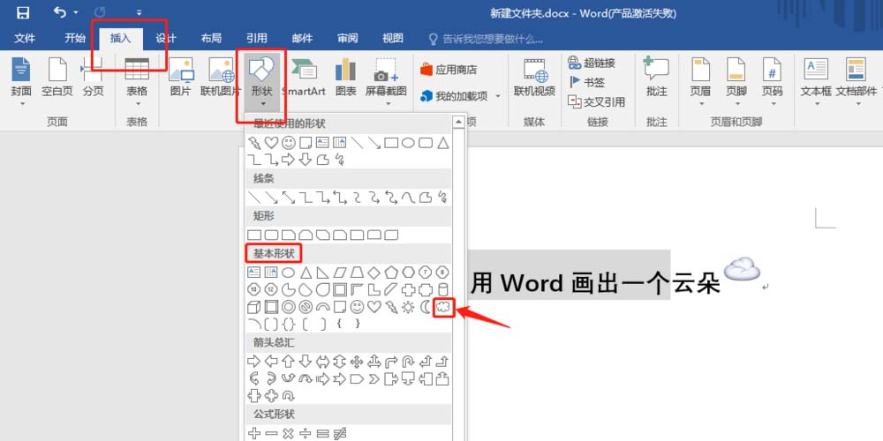This screenshot has height=441, width=883.
Task: Expand 我的加载项 dropdown arrow
Action: [x=498, y=96]
